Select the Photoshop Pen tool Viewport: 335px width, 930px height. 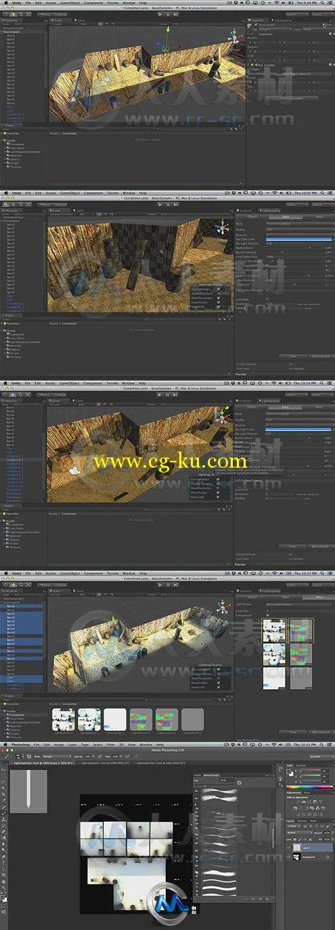3,857
